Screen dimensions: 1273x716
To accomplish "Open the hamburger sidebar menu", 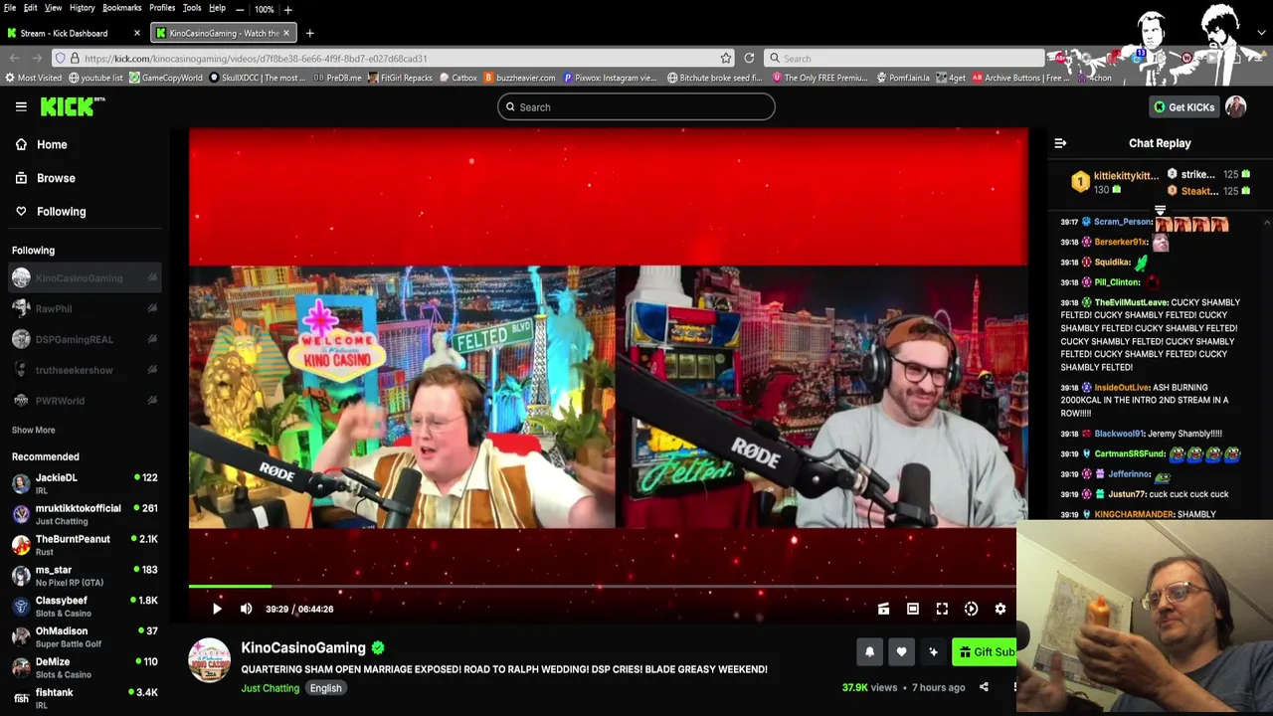I will tap(21, 106).
